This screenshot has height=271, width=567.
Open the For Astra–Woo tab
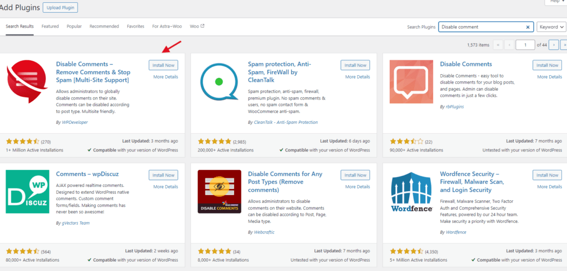(x=167, y=27)
